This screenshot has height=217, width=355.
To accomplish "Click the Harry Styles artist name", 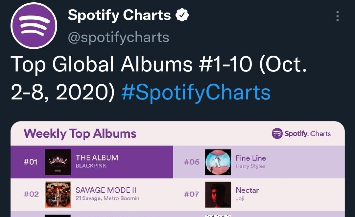I will pos(250,166).
